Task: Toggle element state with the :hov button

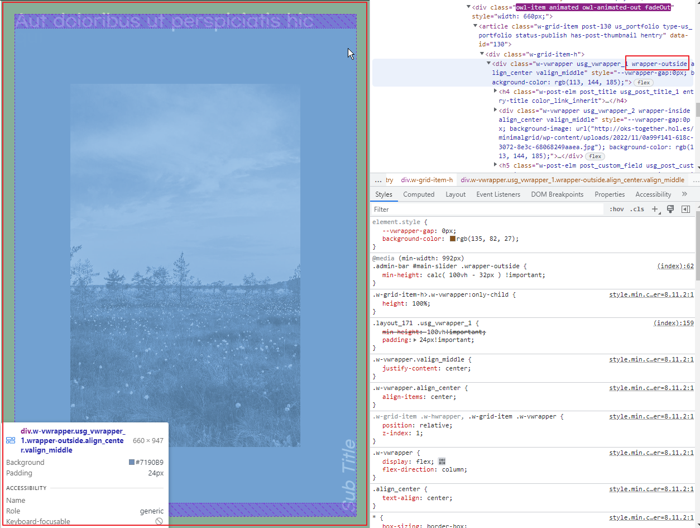Action: pyautogui.click(x=617, y=209)
